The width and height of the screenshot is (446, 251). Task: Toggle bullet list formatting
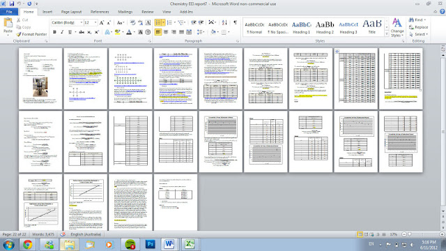coord(158,22)
